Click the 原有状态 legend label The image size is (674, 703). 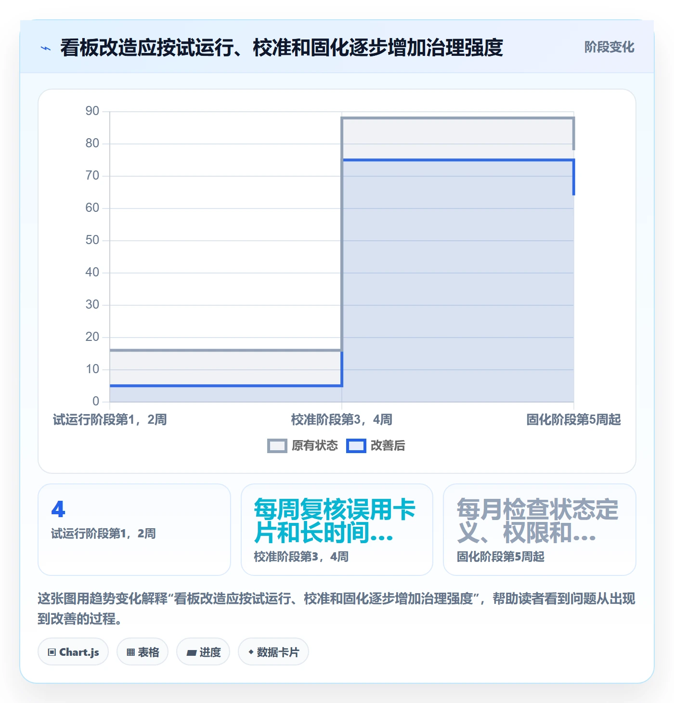click(315, 446)
